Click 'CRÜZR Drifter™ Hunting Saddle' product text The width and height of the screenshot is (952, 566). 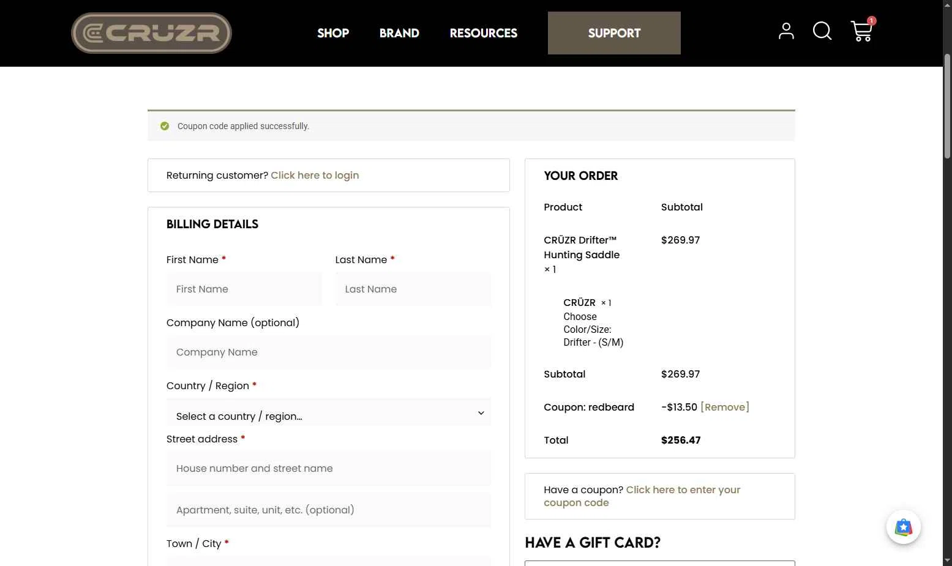[x=582, y=247]
